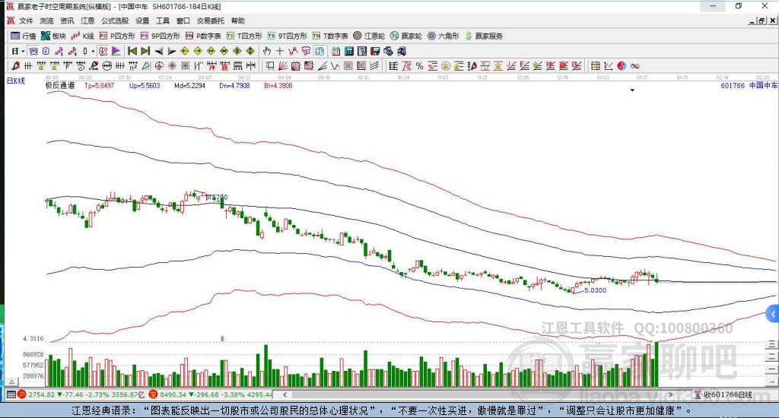
Task: Click the Tp=5.8497 value
Action: pos(100,86)
